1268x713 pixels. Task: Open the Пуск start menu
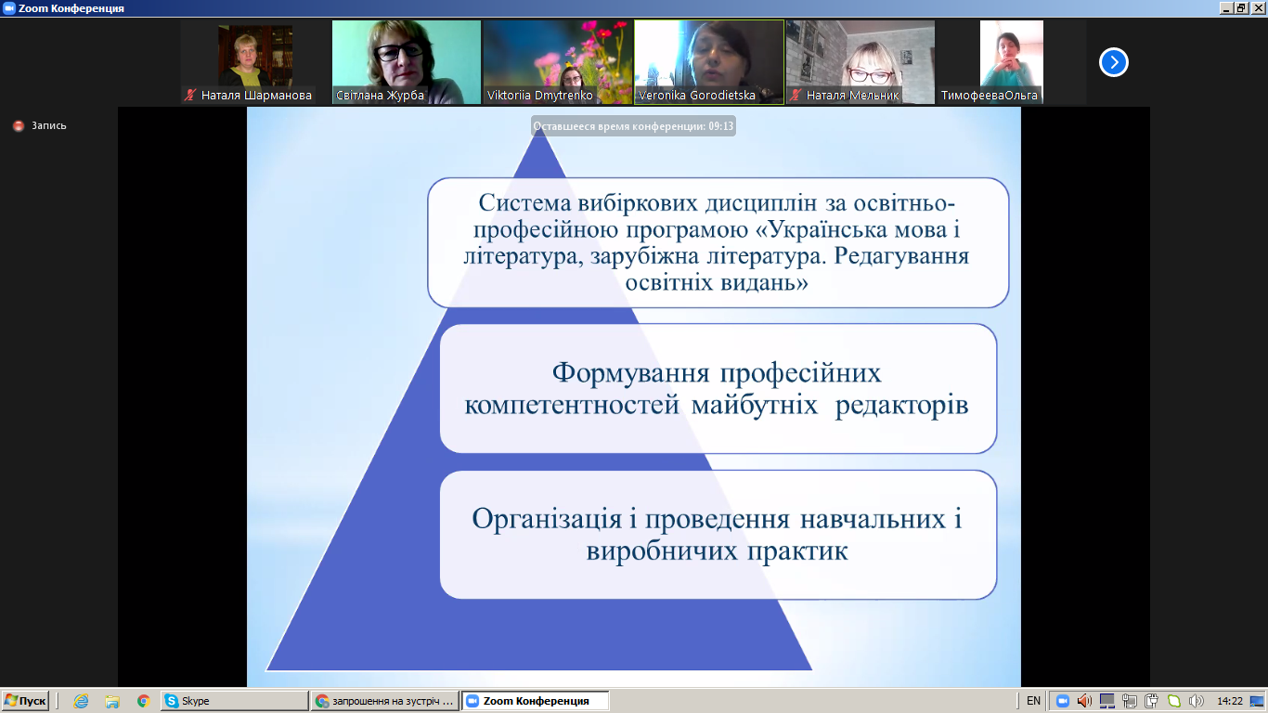(25, 701)
